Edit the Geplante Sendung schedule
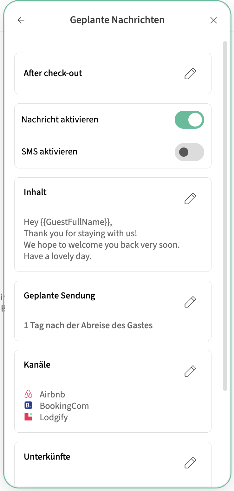This screenshot has height=491, width=234. (190, 302)
